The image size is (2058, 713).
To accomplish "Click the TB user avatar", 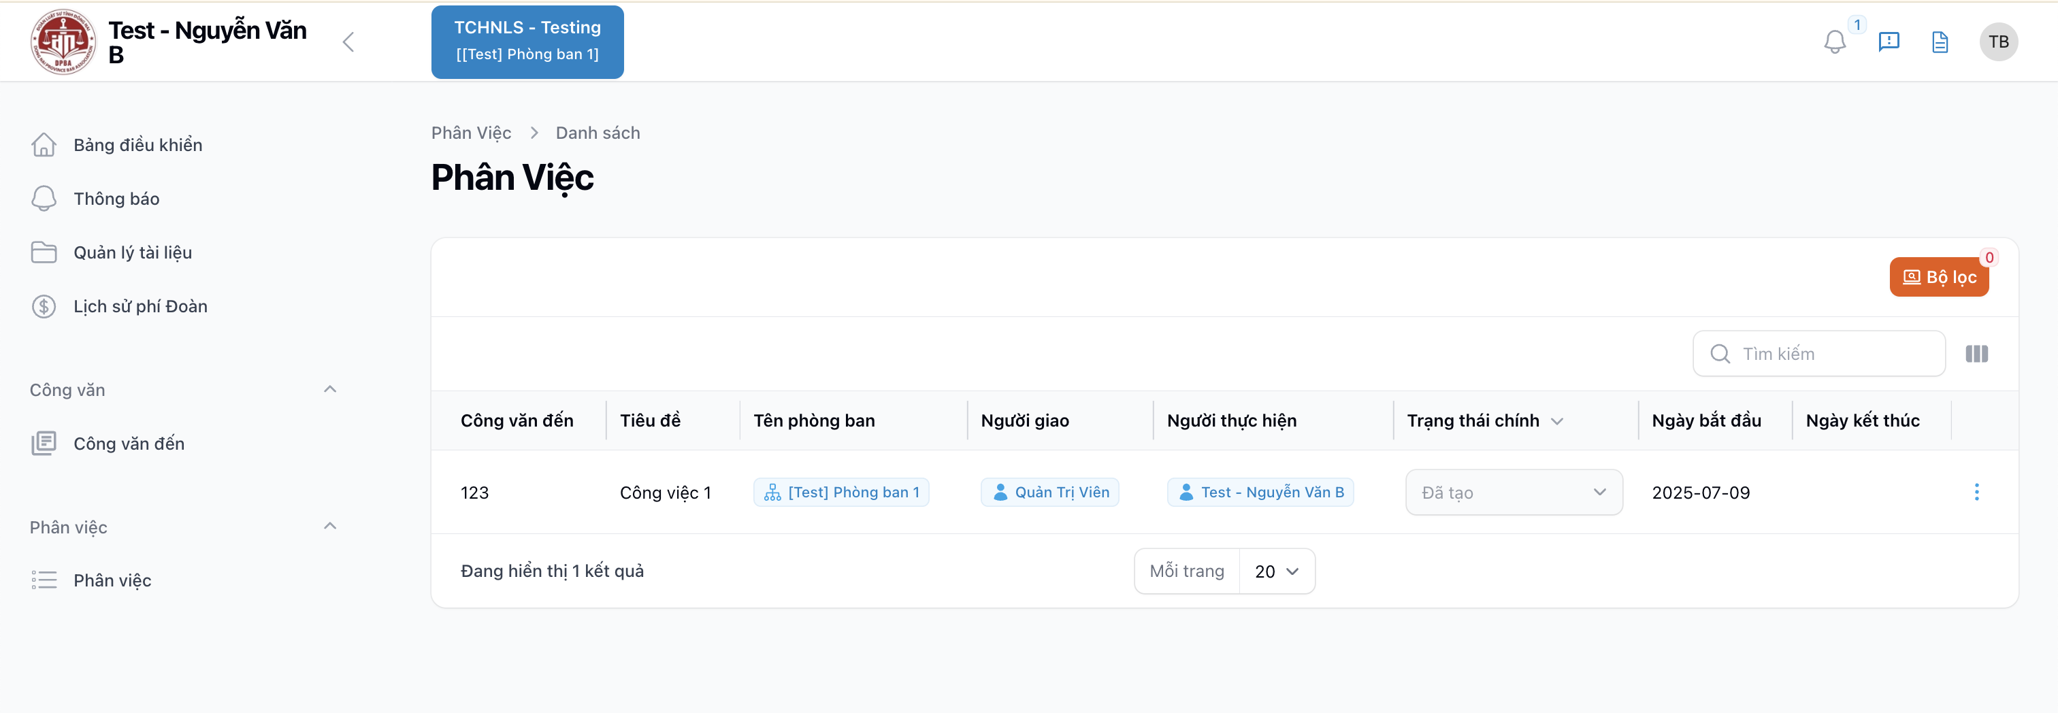I will (1998, 42).
